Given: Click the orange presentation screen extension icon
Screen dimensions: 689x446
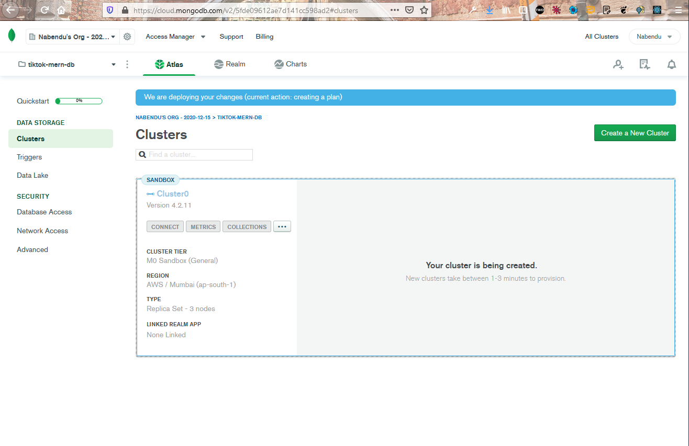Looking at the screenshot, I should click(590, 10).
